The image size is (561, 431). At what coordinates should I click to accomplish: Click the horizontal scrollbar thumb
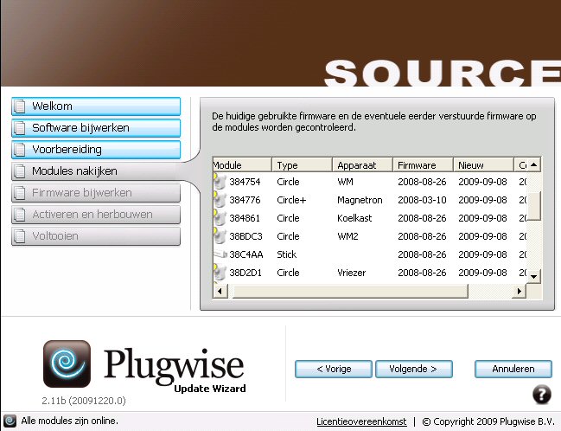351,291
